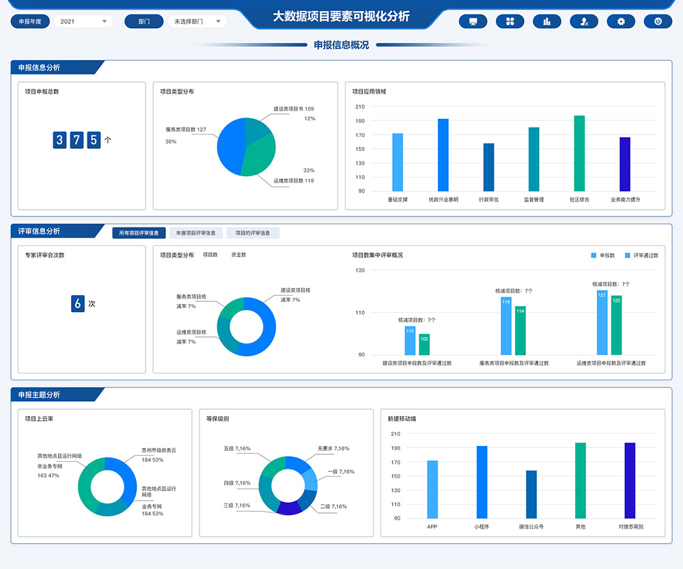Toggle the 申报数 legend swatch
The height and width of the screenshot is (569, 683).
click(x=594, y=255)
